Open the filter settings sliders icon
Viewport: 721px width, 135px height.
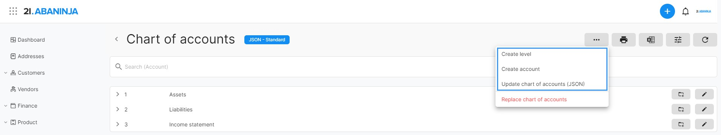678,40
